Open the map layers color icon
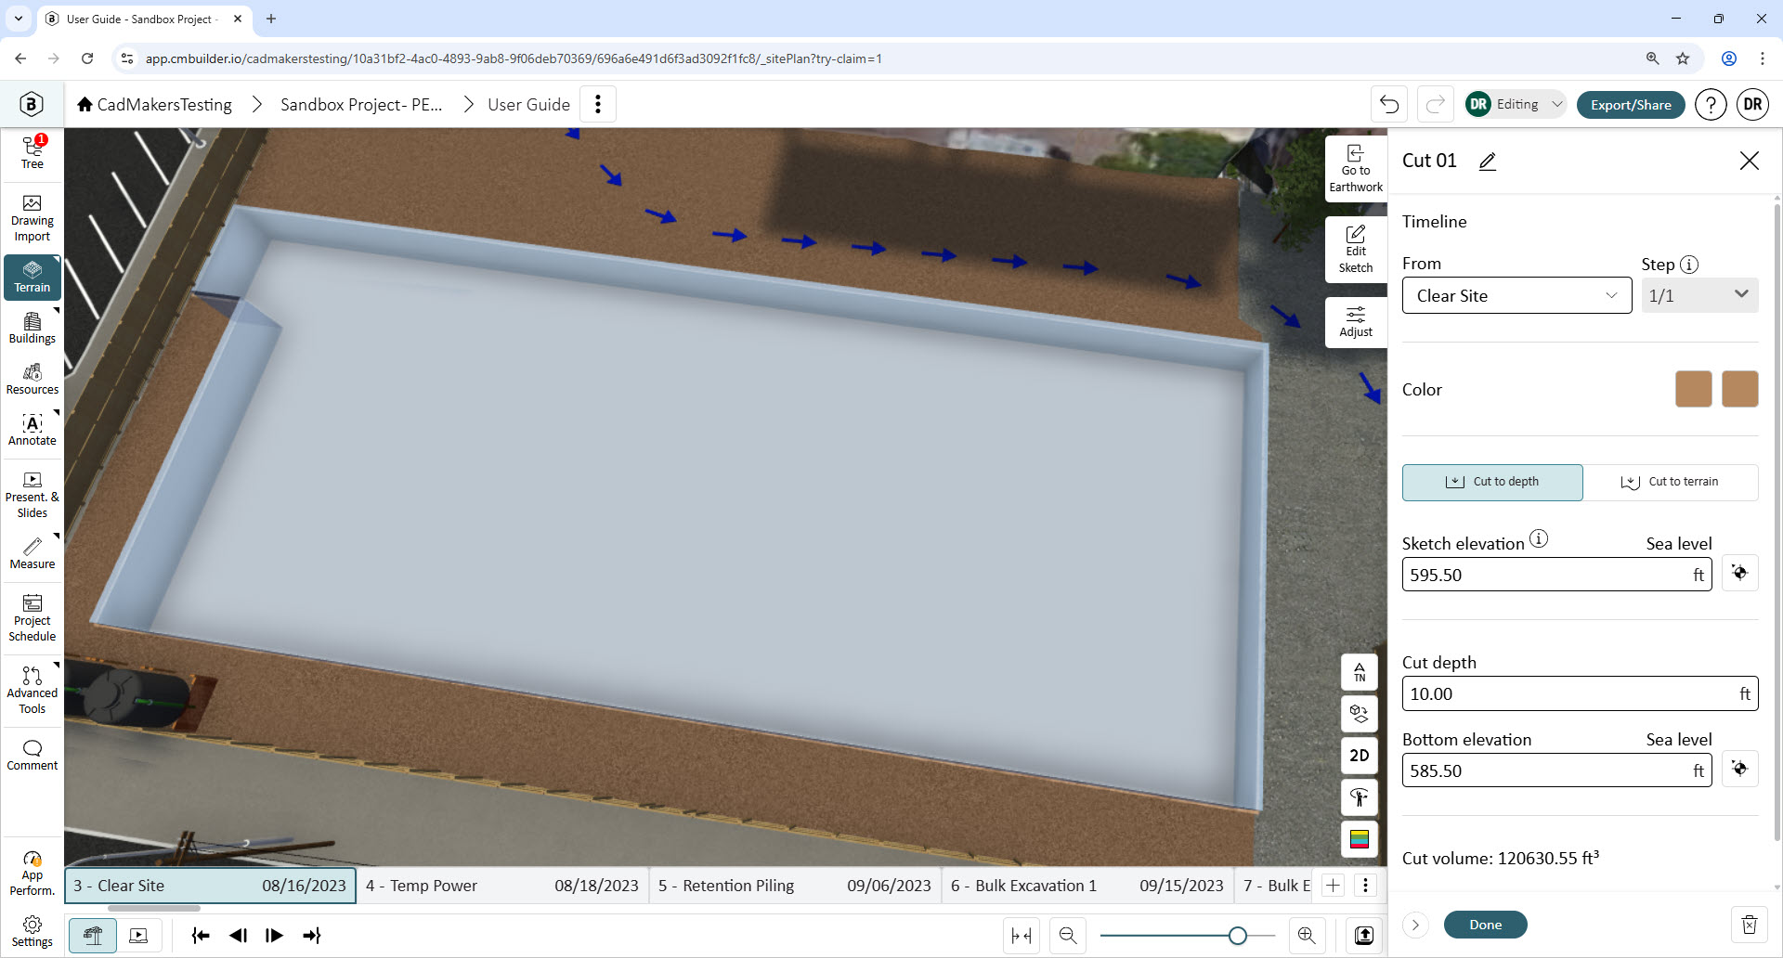 coord(1360,839)
